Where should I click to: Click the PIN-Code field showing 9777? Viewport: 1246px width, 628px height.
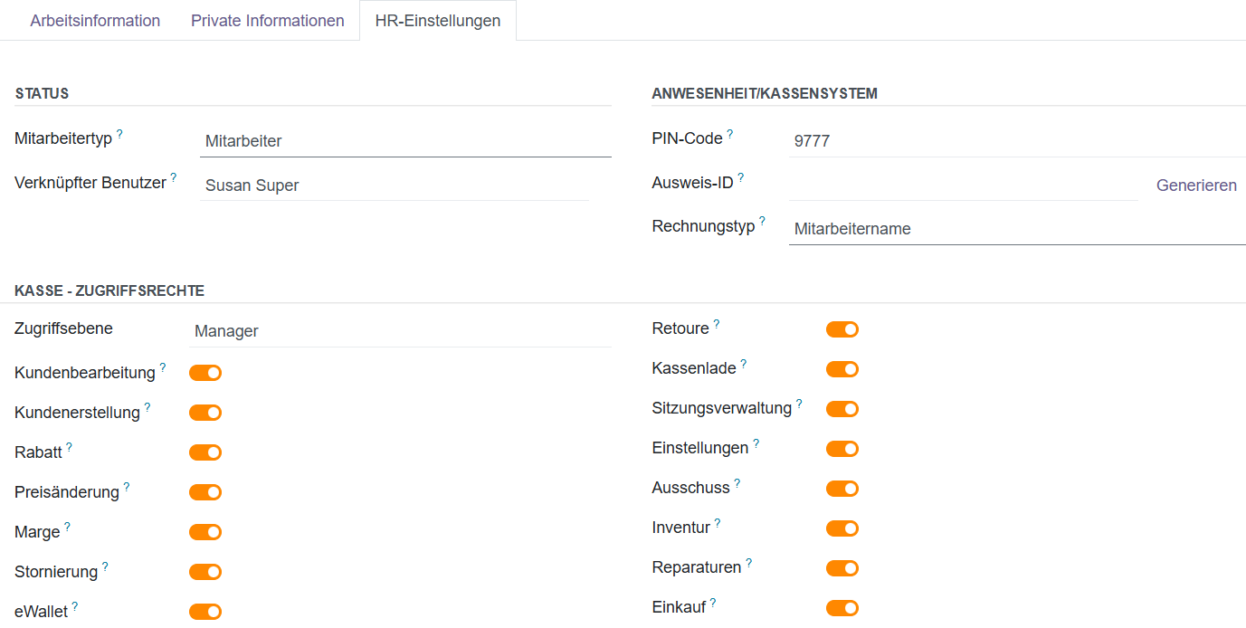[1016, 141]
